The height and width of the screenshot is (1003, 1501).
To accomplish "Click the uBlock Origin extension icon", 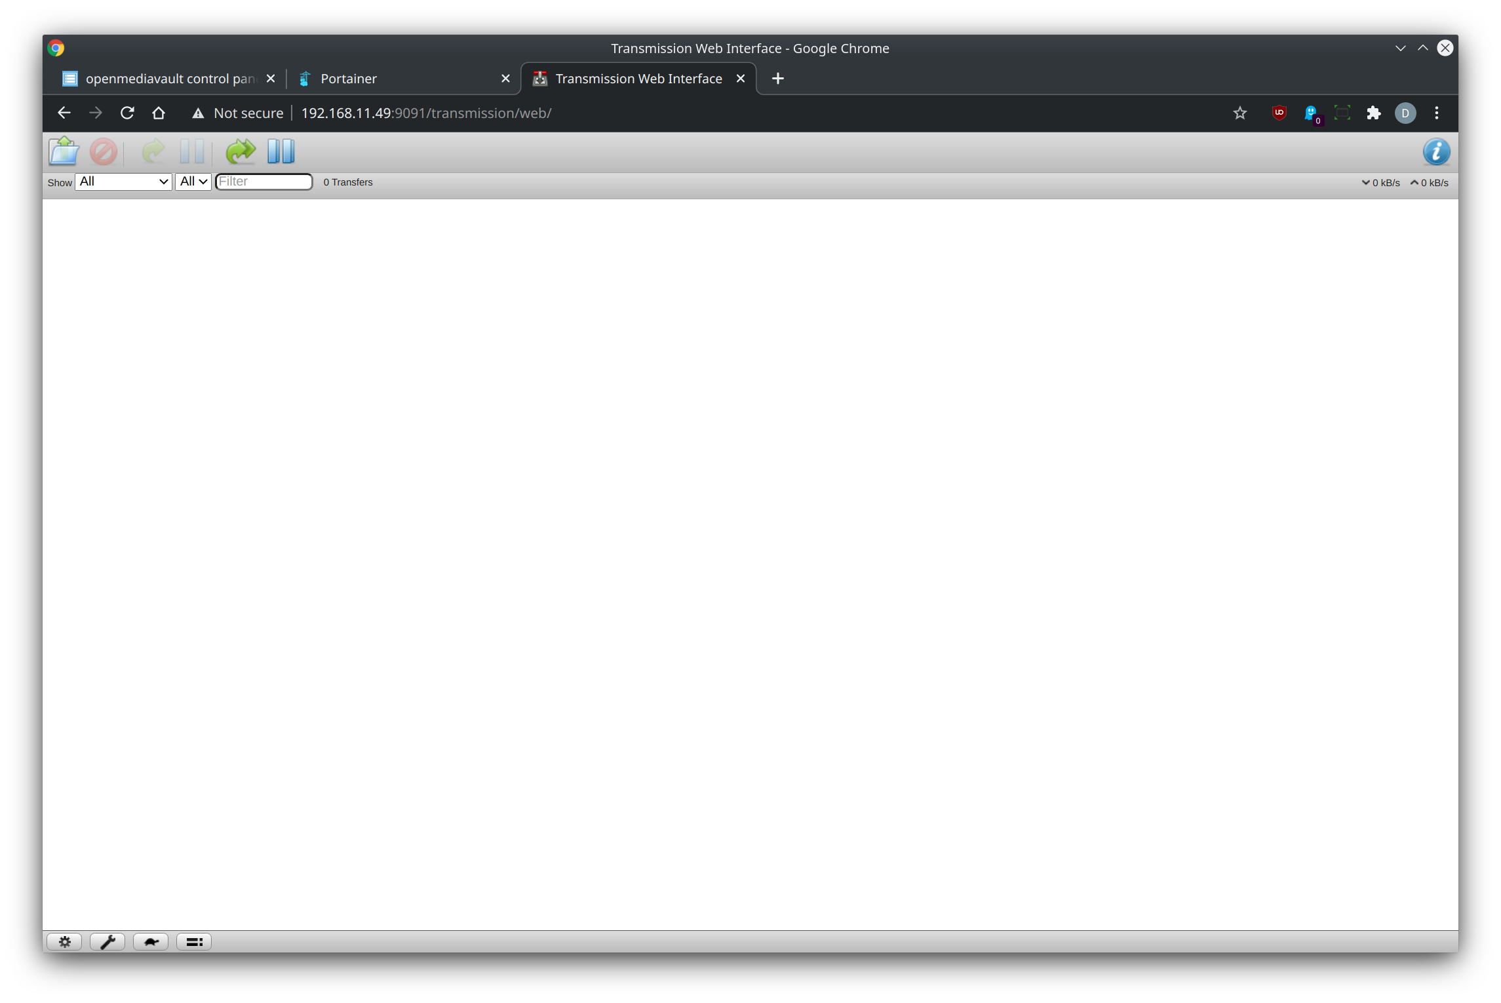I will pyautogui.click(x=1279, y=113).
